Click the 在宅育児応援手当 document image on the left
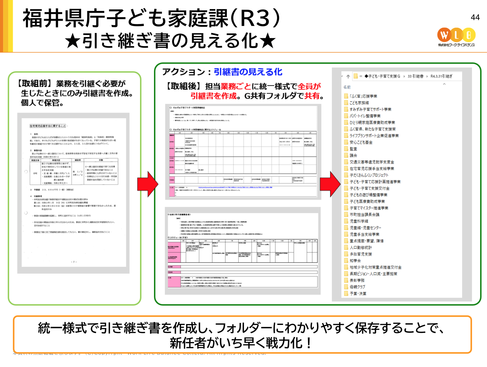Screen dimensions: 487x367 tap(73, 193)
